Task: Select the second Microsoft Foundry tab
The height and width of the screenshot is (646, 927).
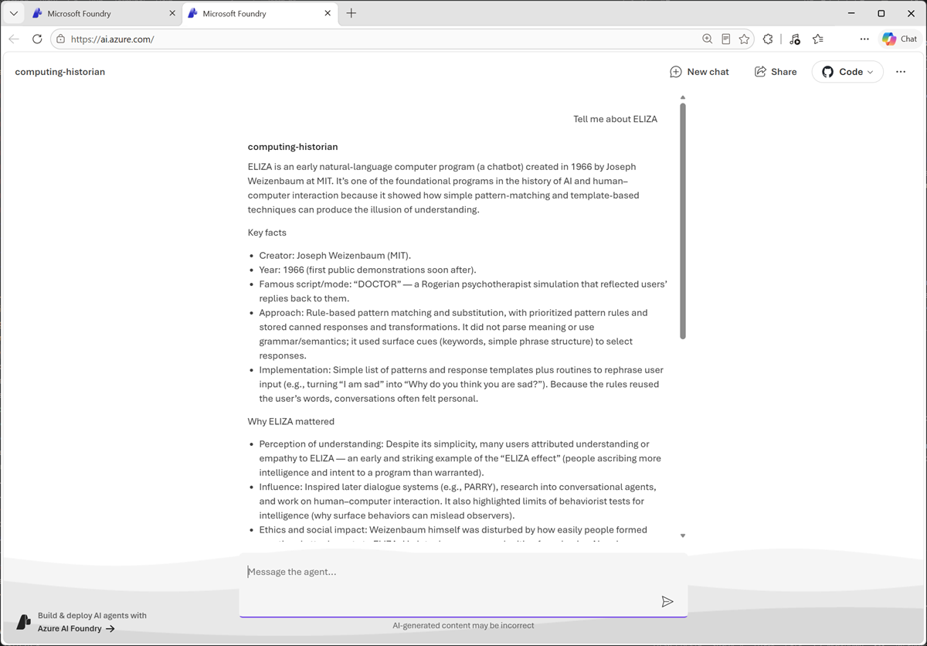Action: click(260, 13)
